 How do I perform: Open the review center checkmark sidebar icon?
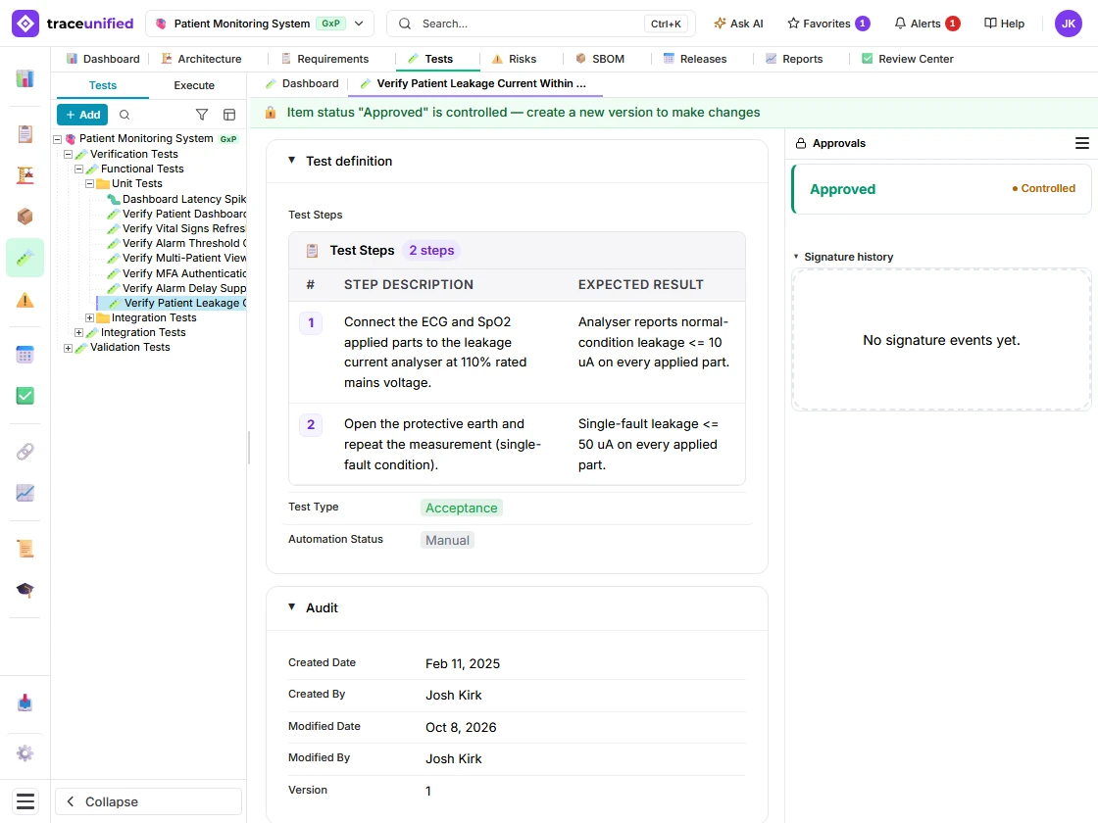pyautogui.click(x=25, y=396)
